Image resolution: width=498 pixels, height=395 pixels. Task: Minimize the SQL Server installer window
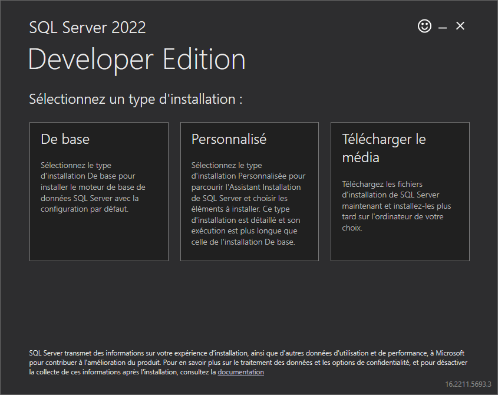pyautogui.click(x=443, y=28)
